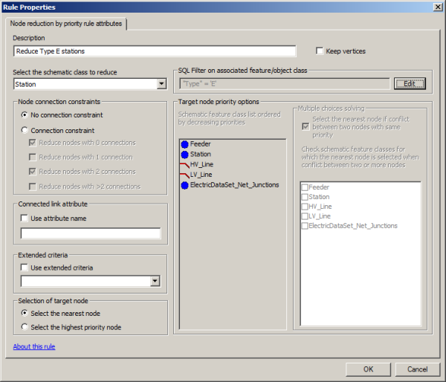Image resolution: width=446 pixels, height=382 pixels.
Task: Check the Use attribute name option
Action: click(25, 217)
